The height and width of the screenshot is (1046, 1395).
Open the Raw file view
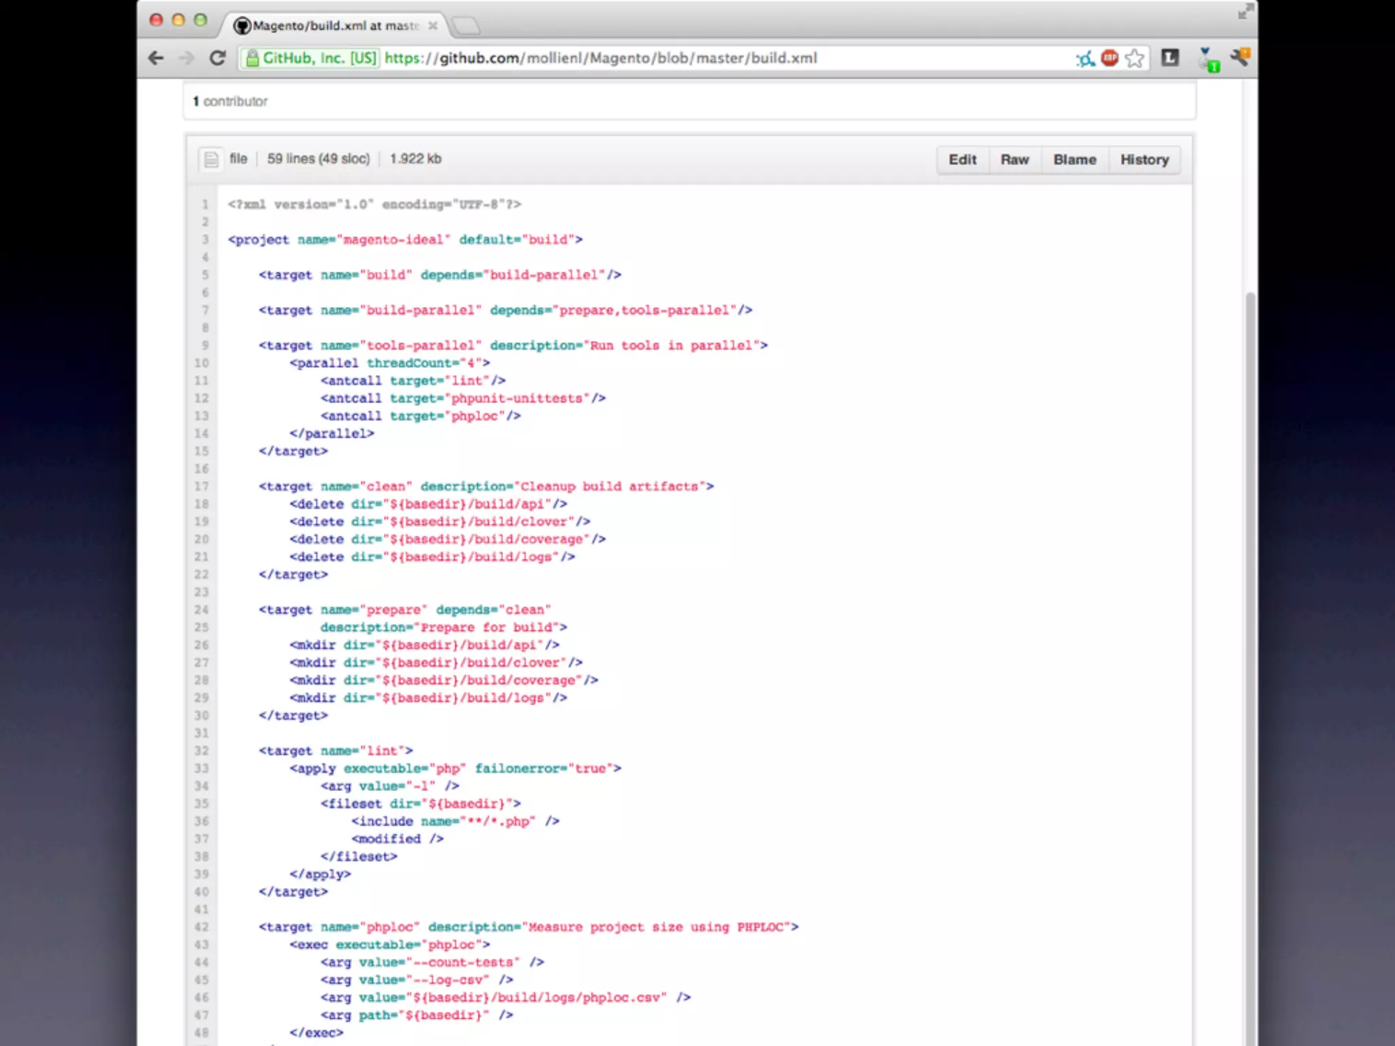pos(1014,160)
